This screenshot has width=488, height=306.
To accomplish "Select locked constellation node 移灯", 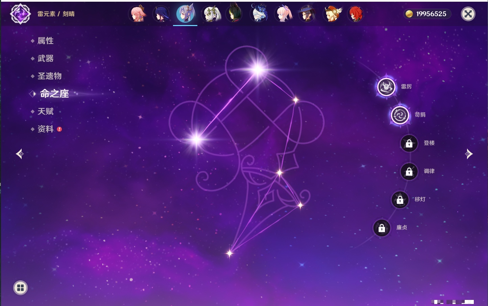I will tap(400, 200).
